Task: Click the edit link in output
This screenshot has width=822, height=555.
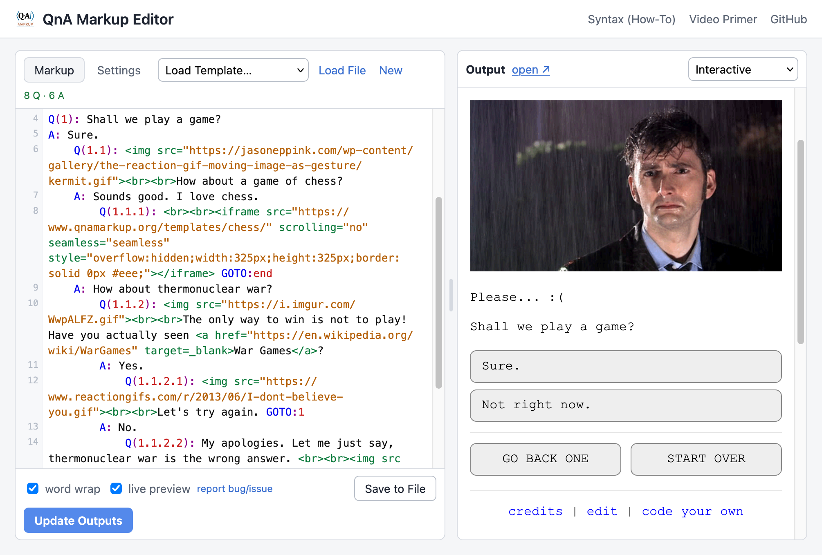Action: click(x=602, y=511)
